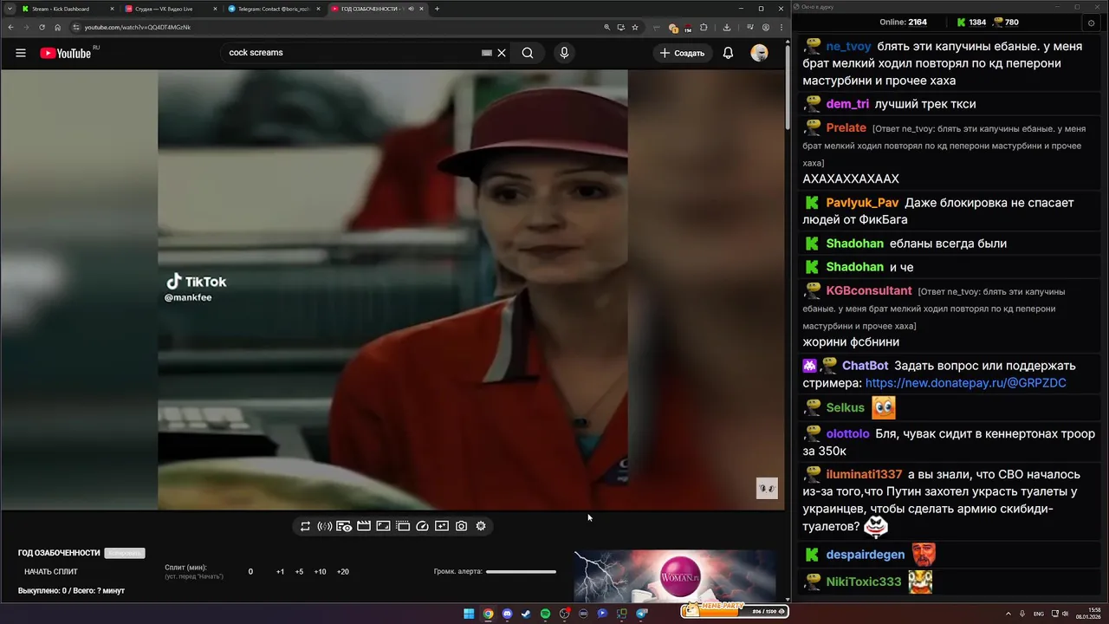
Task: Open Chrome from the taskbar
Action: point(488,614)
